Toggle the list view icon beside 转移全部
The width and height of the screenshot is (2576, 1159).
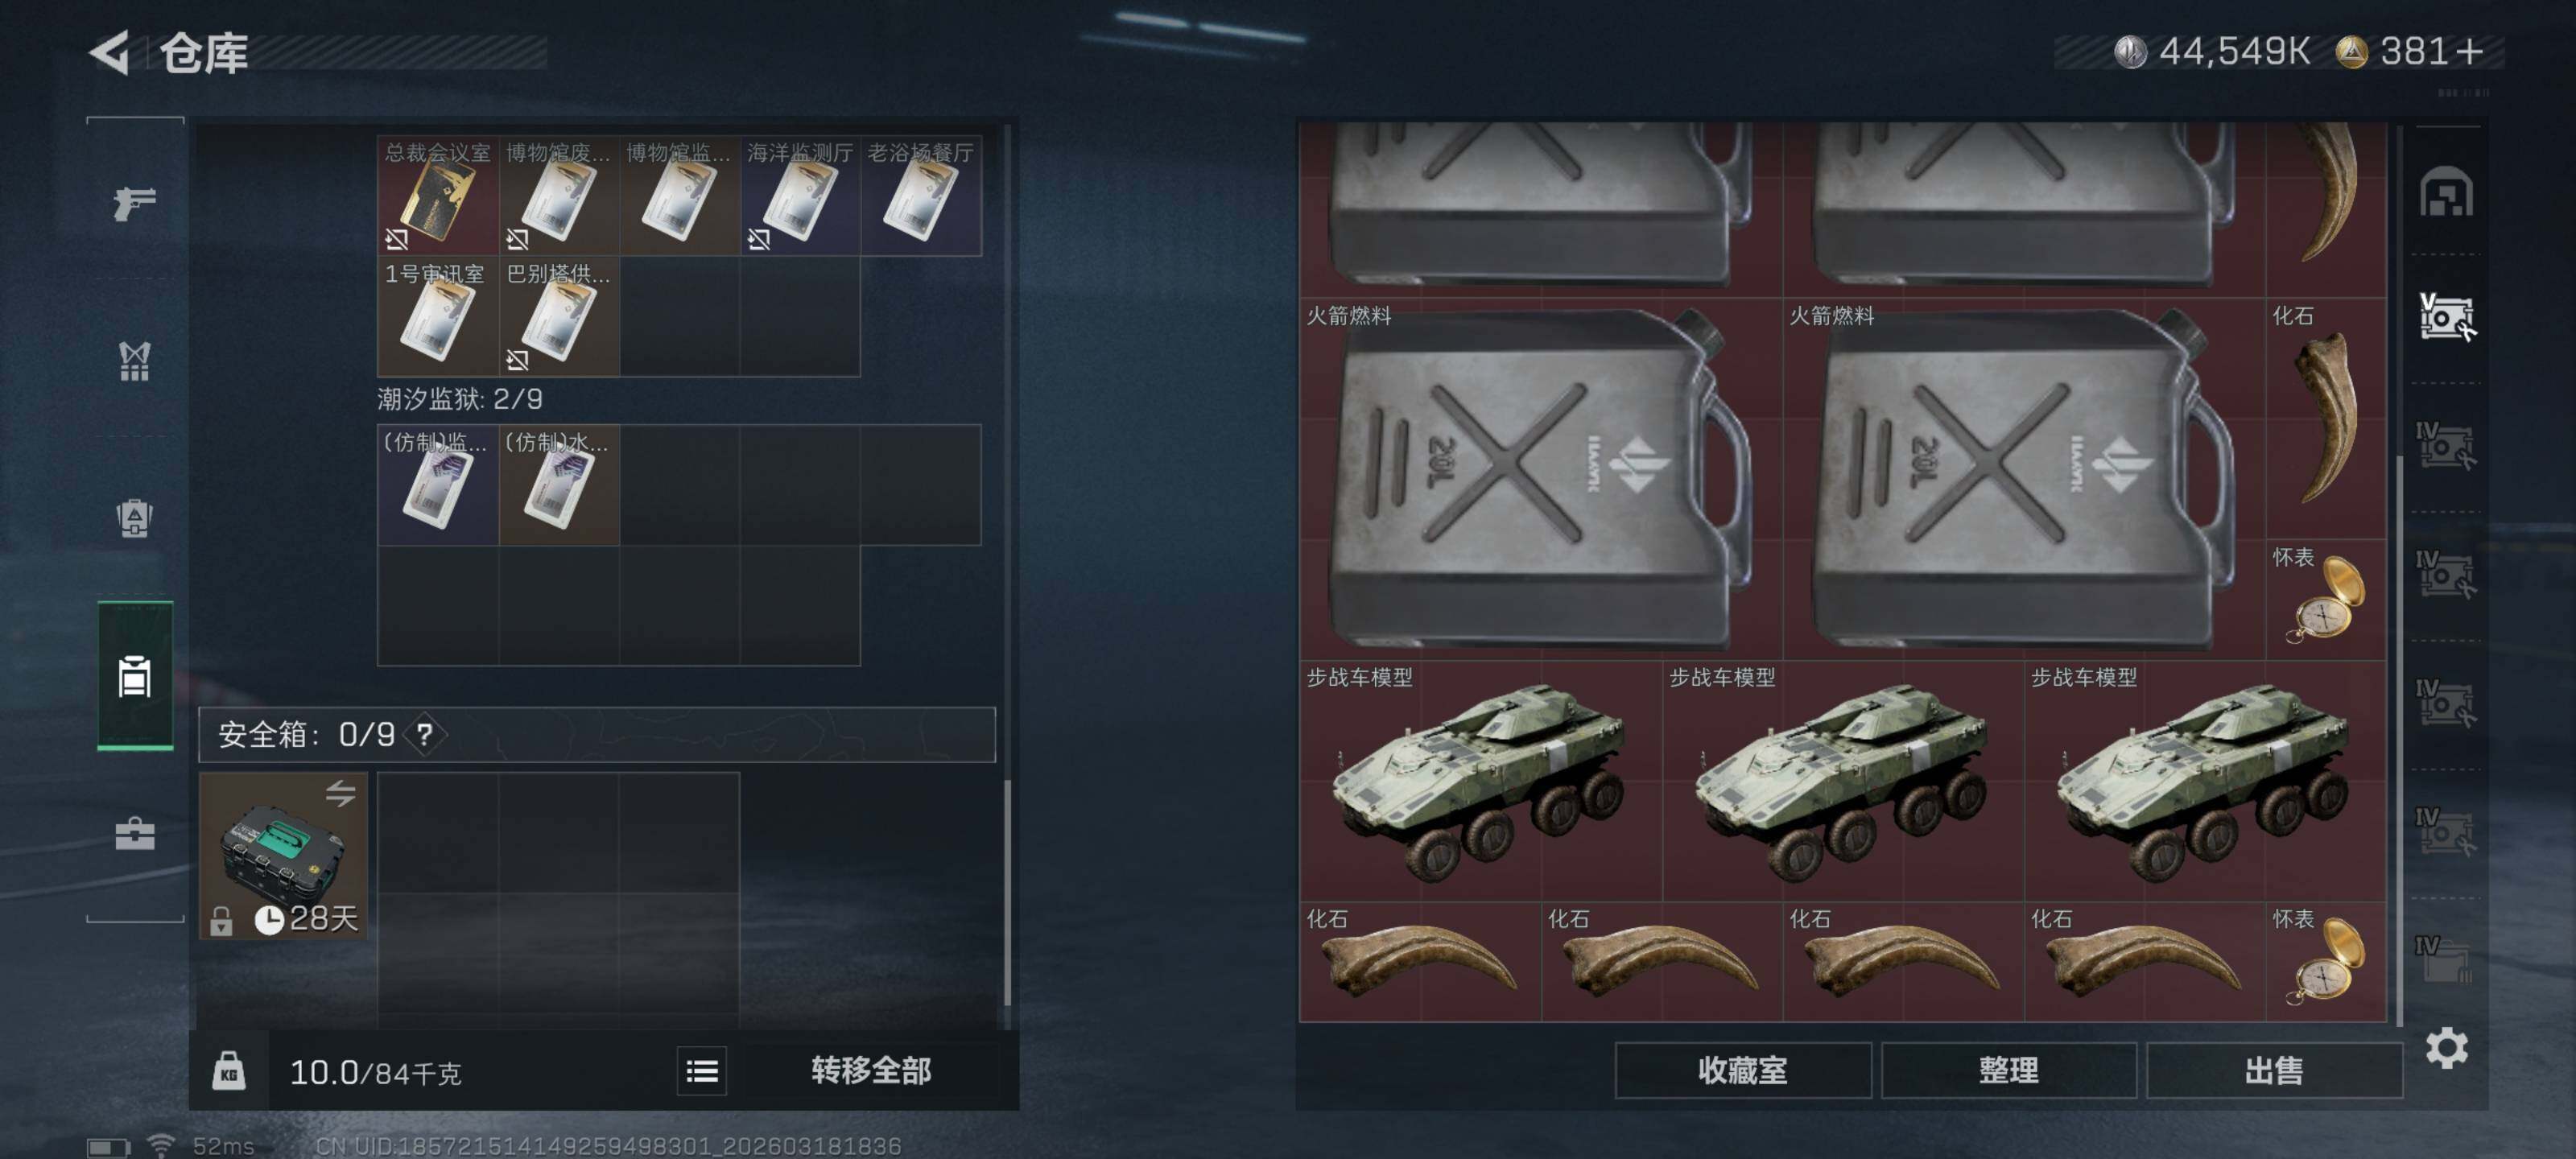point(702,1072)
